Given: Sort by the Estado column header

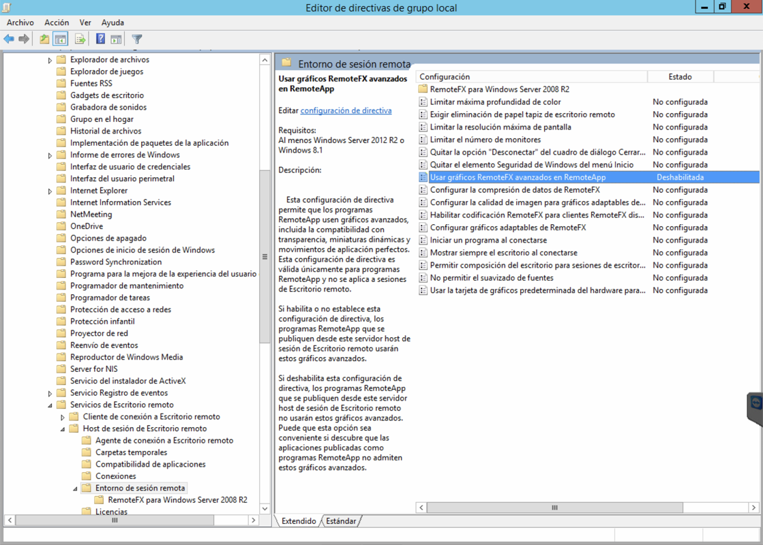Looking at the screenshot, I should [x=680, y=77].
